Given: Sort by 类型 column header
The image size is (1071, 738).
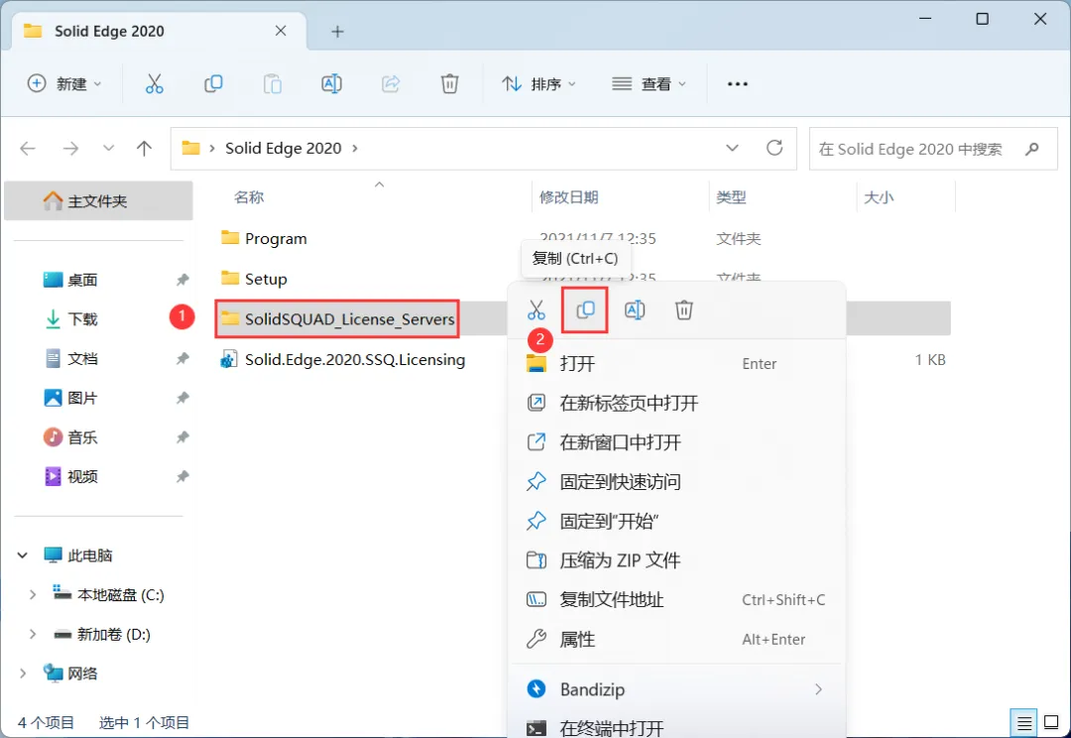Looking at the screenshot, I should [731, 197].
